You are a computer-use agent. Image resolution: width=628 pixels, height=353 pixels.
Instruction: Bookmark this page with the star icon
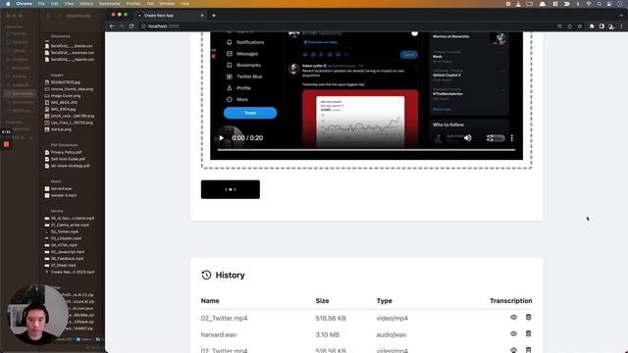tap(580, 26)
